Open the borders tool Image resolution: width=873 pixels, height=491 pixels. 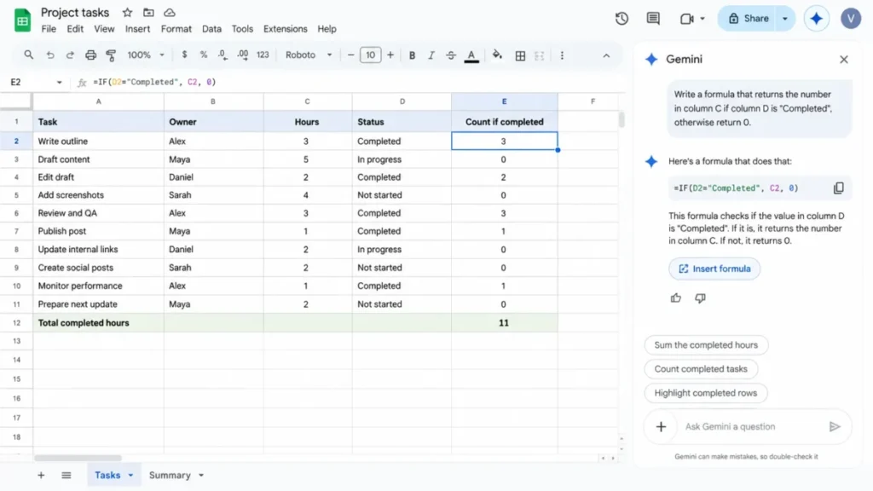pos(520,55)
